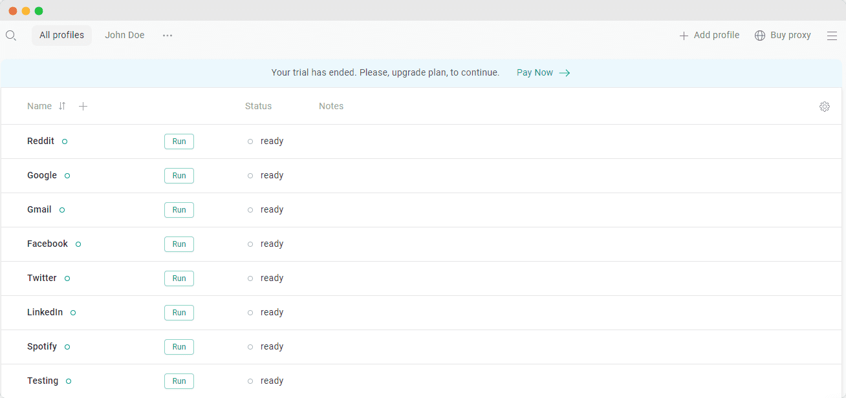This screenshot has height=398, width=846.
Task: Click the circle indicator next to Facebook
Action: pyautogui.click(x=78, y=244)
